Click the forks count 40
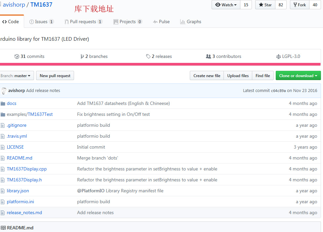 click(315, 5)
